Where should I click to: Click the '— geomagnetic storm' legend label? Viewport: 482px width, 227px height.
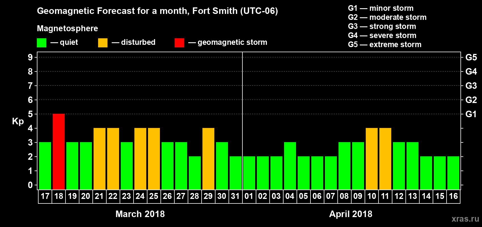coord(228,42)
